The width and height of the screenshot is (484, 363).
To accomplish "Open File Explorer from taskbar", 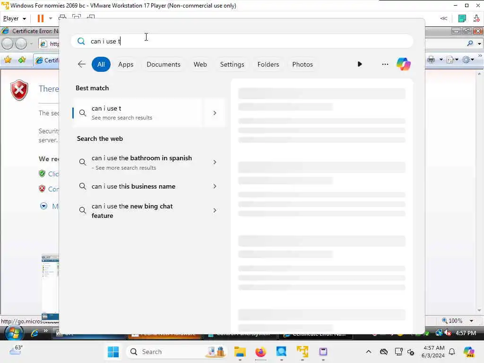I will point(240,352).
